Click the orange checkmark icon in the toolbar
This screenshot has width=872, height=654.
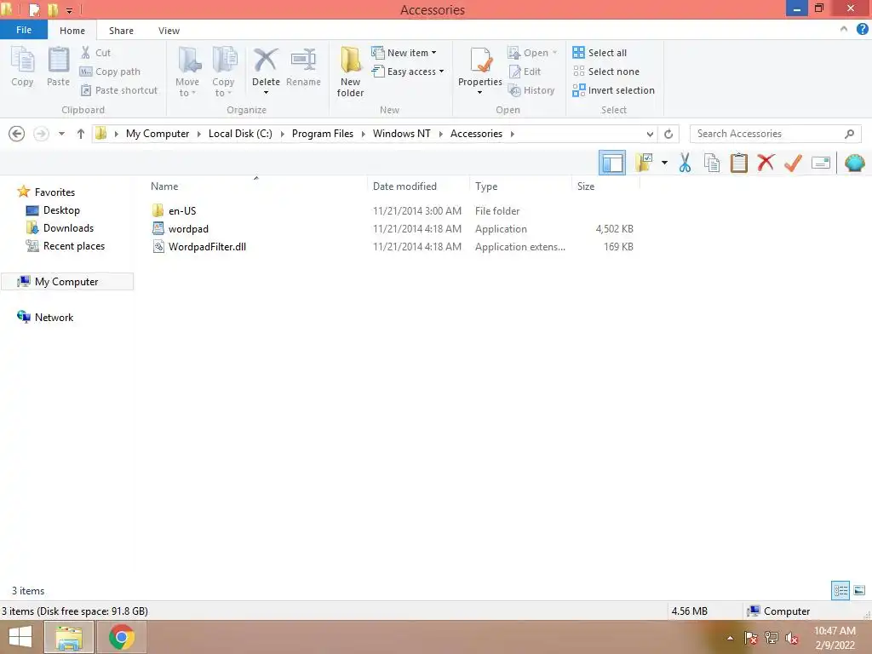point(793,163)
